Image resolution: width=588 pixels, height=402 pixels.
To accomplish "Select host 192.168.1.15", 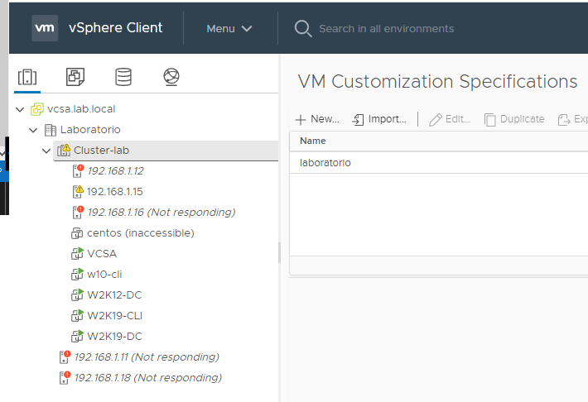I will (x=115, y=191).
